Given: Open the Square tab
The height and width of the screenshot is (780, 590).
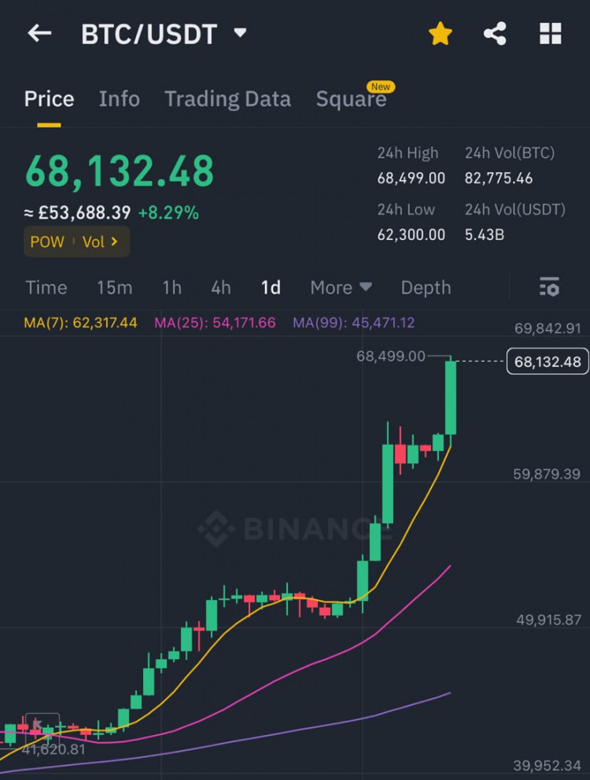Looking at the screenshot, I should 352,98.
